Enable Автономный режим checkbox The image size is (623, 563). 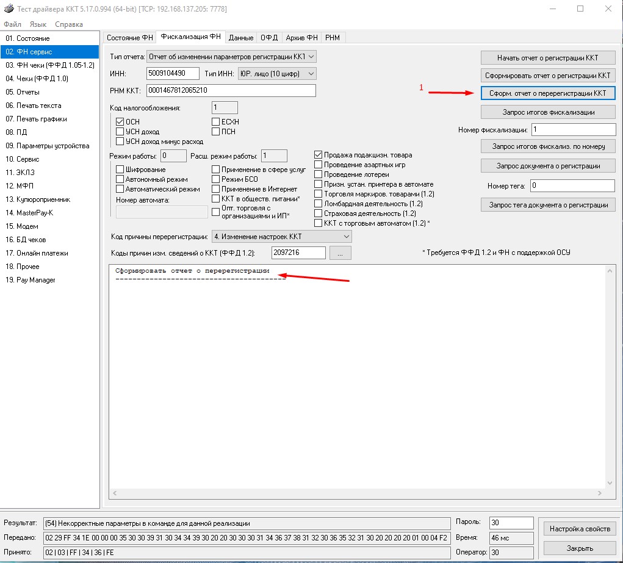coord(120,179)
